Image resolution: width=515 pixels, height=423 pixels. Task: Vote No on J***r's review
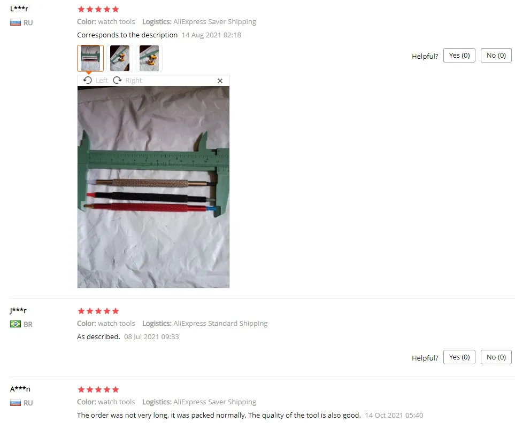pos(496,357)
